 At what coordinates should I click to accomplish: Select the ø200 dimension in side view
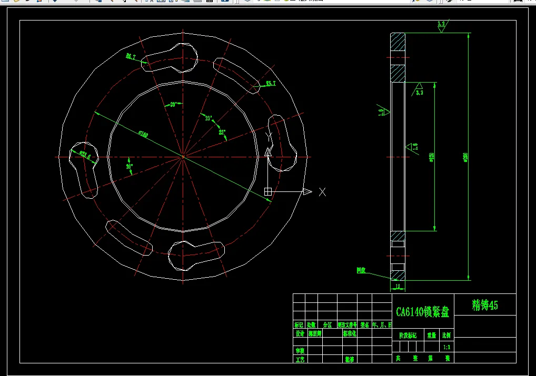click(465, 157)
